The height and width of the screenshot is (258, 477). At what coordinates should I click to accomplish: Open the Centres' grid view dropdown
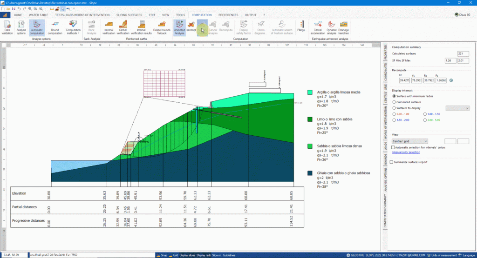click(410, 141)
